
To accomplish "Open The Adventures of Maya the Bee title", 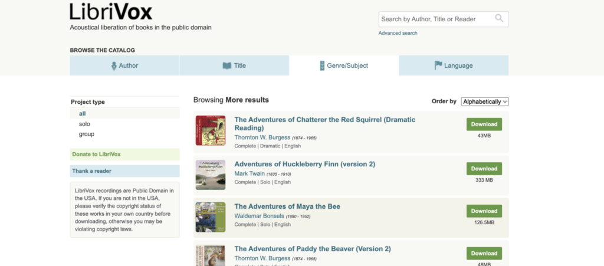I will 287,206.
